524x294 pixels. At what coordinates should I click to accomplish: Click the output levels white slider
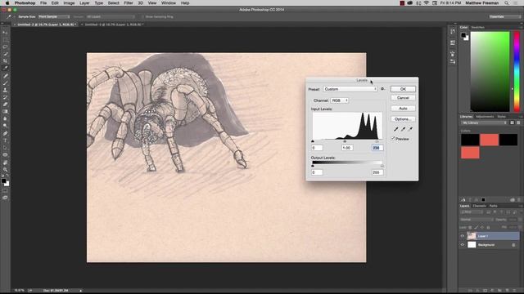[382, 166]
